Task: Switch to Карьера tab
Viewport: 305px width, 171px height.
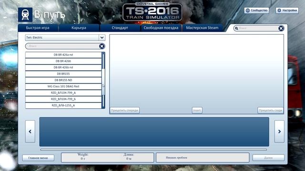Action: tap(79, 28)
